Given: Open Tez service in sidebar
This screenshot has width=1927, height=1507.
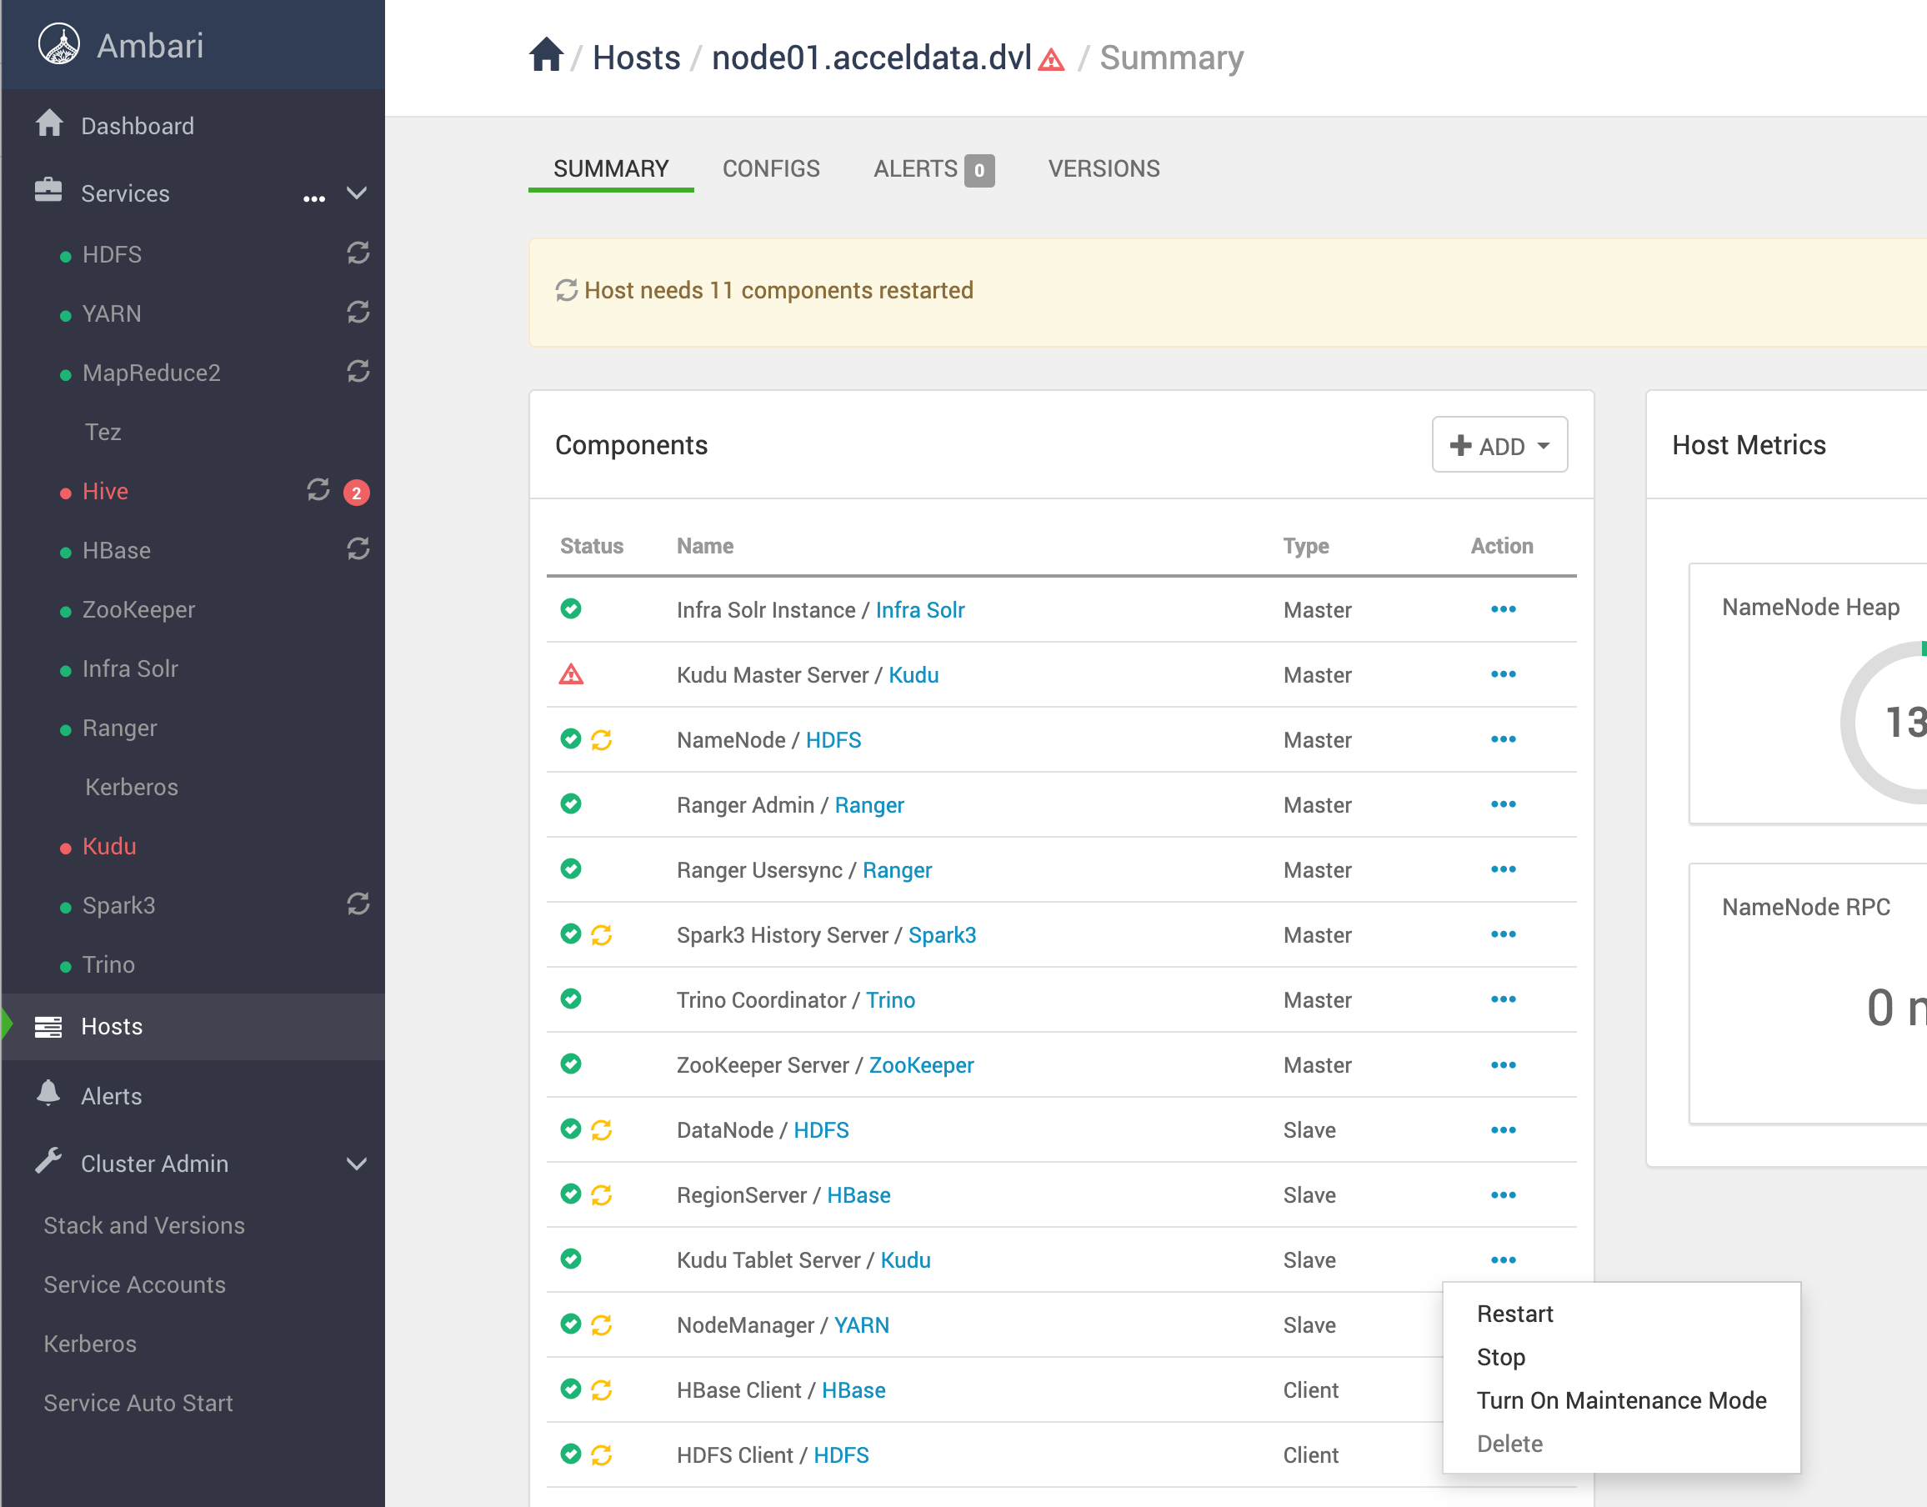Looking at the screenshot, I should tap(103, 432).
